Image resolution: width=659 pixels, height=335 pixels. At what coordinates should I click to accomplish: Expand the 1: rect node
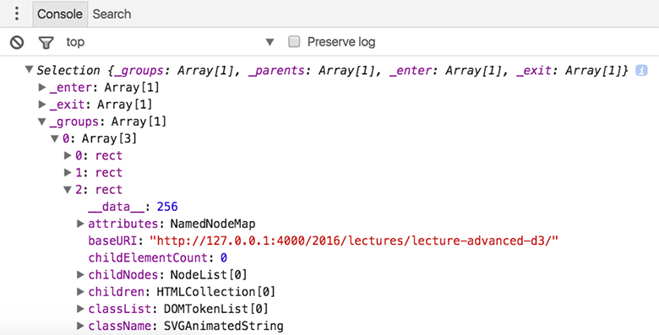(x=68, y=172)
